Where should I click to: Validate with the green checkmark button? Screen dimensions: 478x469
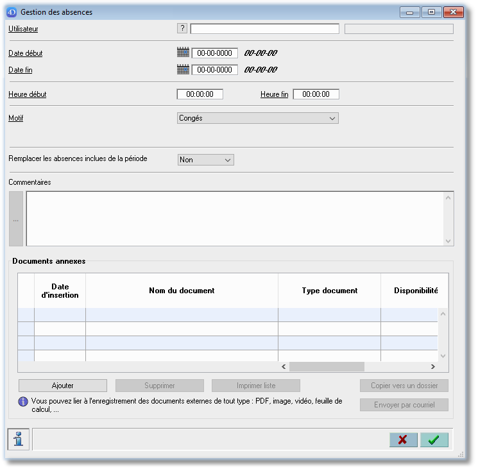[434, 439]
